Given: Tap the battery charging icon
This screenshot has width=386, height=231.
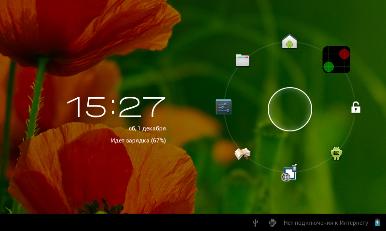Looking at the screenshot, I should pos(377,222).
